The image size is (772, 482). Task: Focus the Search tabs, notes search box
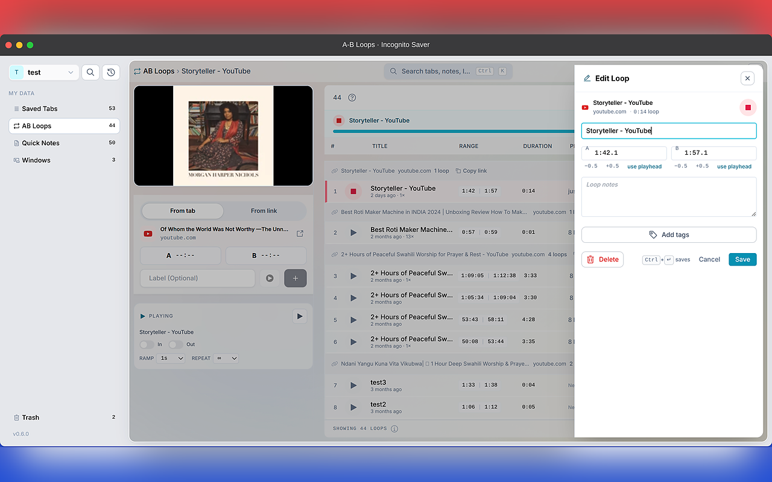pyautogui.click(x=448, y=71)
